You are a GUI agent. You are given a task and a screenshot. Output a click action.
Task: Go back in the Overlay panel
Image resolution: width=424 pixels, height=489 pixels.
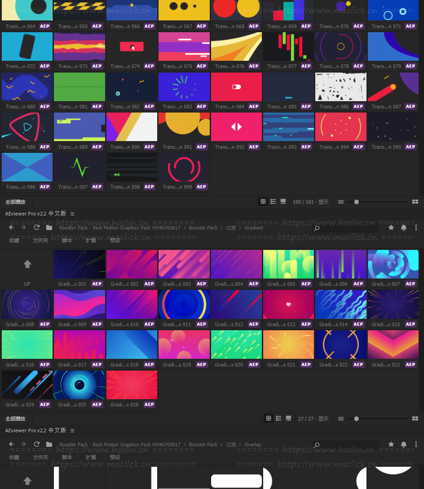(x=11, y=444)
